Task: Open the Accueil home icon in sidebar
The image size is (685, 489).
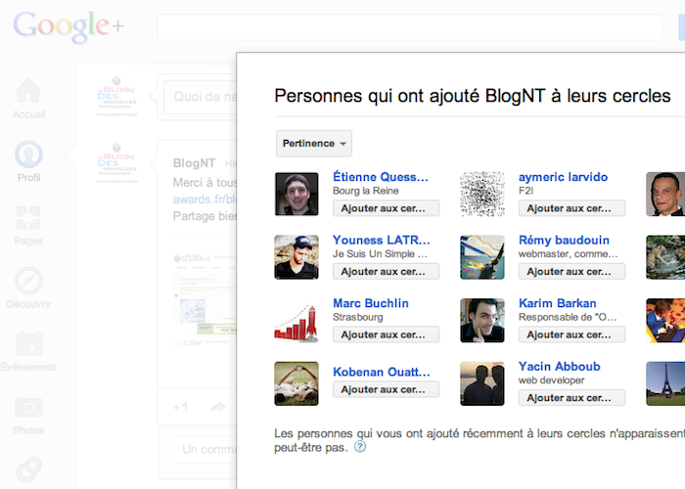Action: tap(28, 90)
